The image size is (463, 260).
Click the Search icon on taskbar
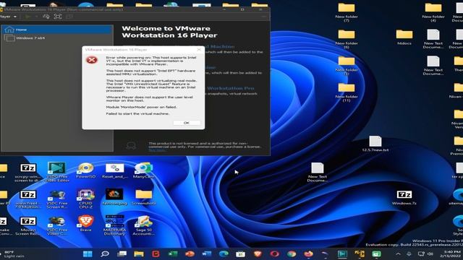pyautogui.click(x=105, y=253)
